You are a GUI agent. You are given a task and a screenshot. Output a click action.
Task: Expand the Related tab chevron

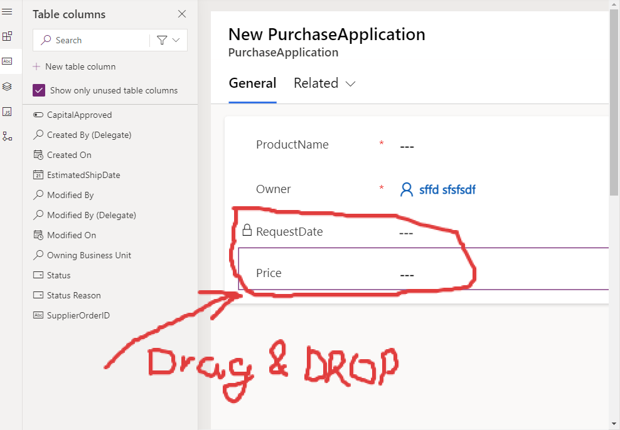[x=351, y=84]
